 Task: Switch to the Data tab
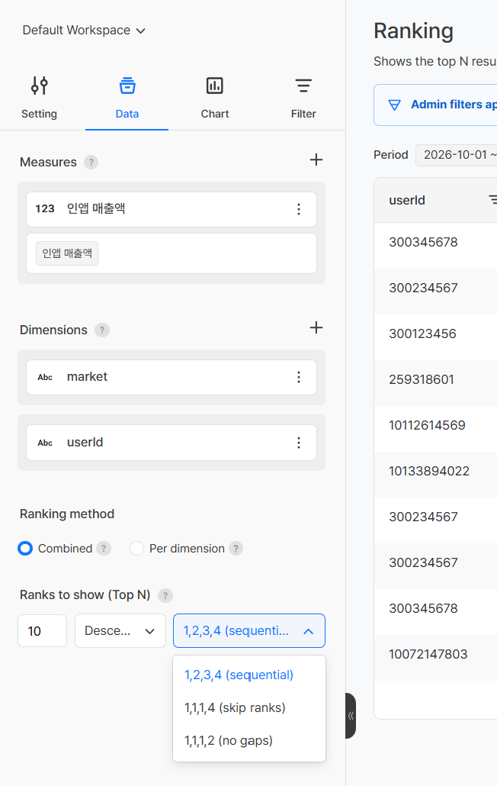(127, 98)
